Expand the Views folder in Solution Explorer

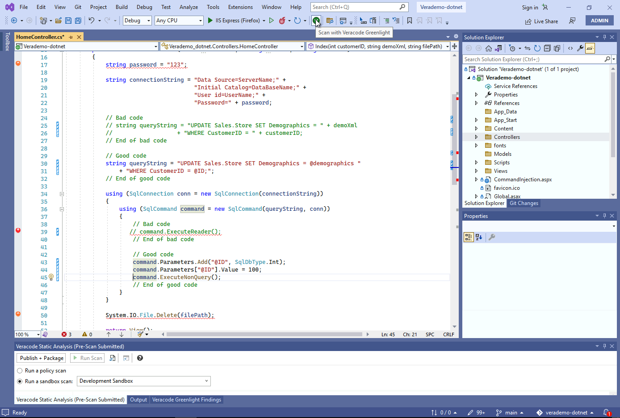pyautogui.click(x=476, y=171)
